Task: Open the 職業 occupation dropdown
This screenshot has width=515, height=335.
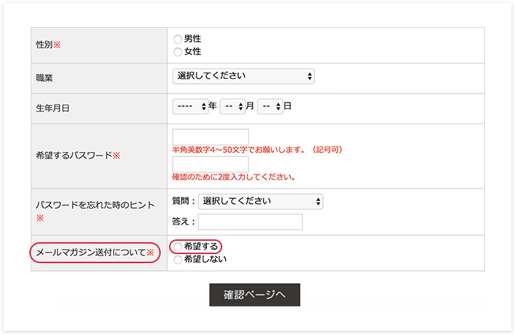Action: (243, 76)
